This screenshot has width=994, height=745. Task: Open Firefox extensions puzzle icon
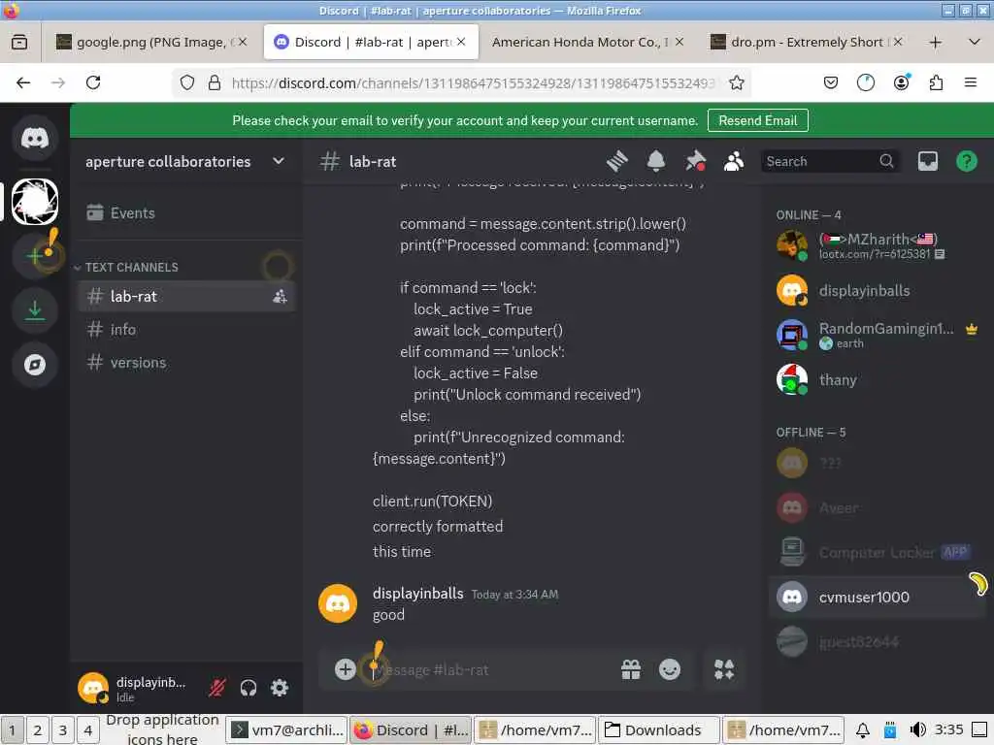[936, 83]
